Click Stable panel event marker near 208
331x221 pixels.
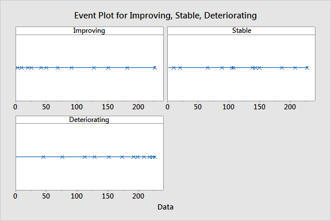pos(295,68)
